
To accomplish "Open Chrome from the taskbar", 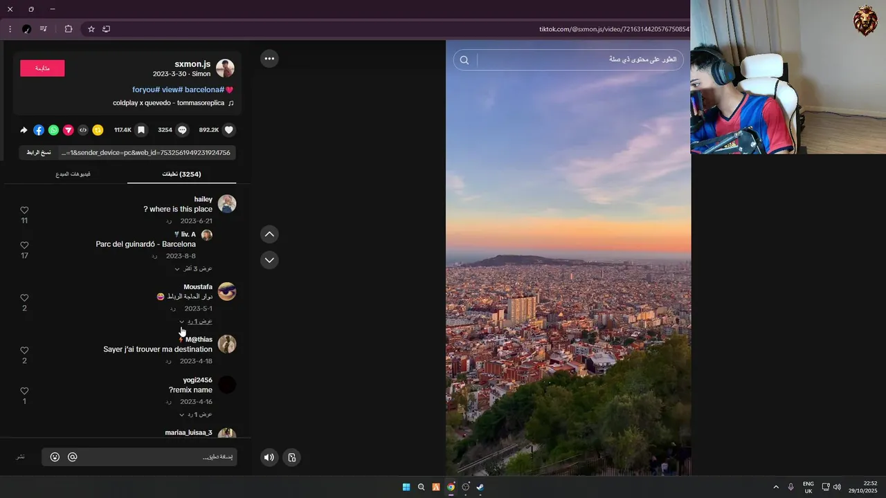I will (x=451, y=487).
